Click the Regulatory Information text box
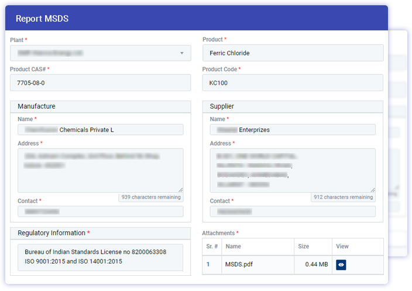Image resolution: width=412 pixels, height=291 pixels. point(100,257)
